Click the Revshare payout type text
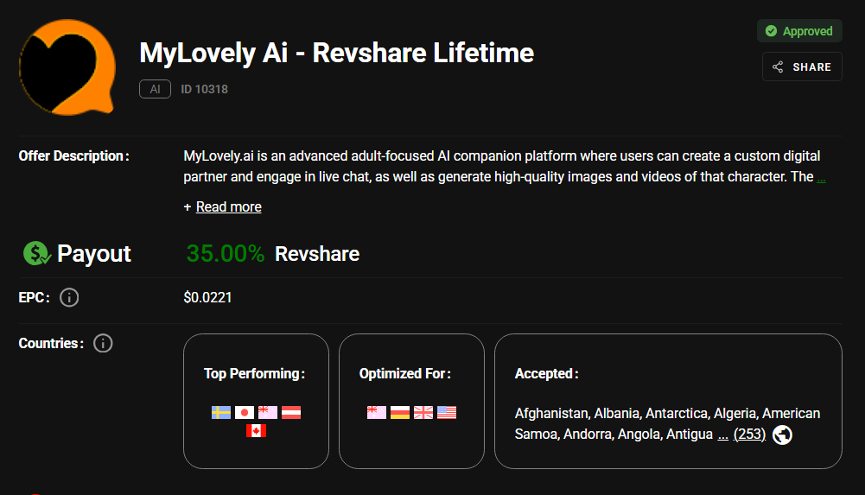The width and height of the screenshot is (865, 495). click(317, 254)
